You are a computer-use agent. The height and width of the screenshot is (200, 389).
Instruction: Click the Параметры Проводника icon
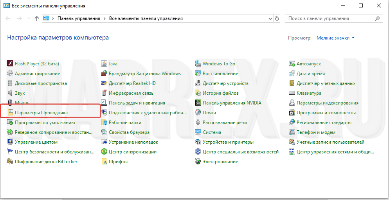click(x=10, y=113)
